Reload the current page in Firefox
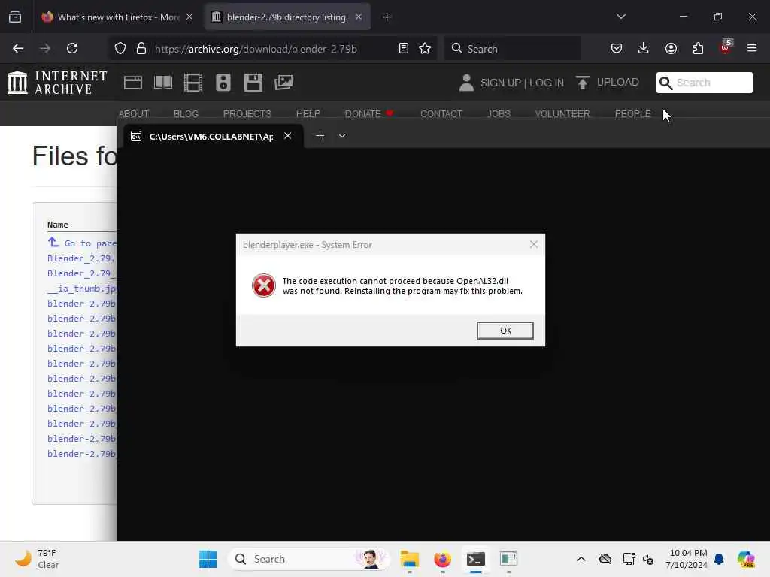 72,48
